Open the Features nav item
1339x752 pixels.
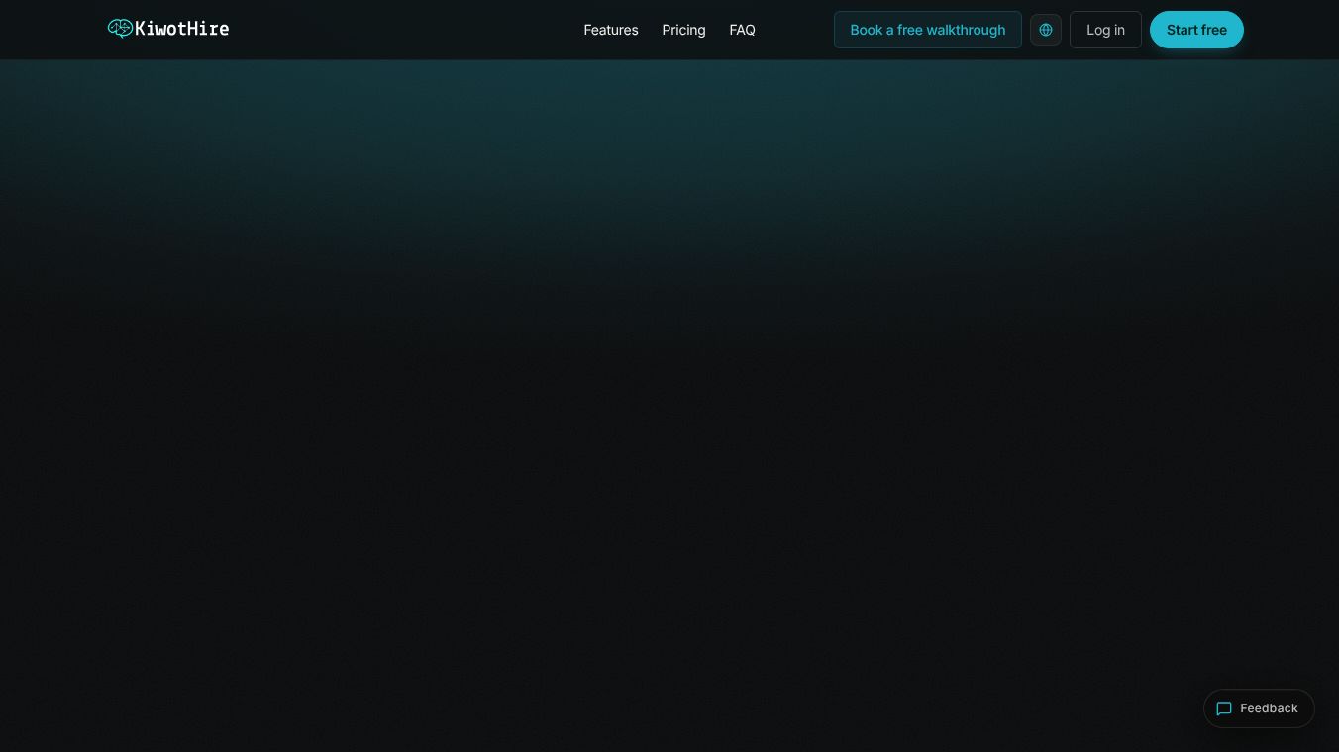[611, 30]
